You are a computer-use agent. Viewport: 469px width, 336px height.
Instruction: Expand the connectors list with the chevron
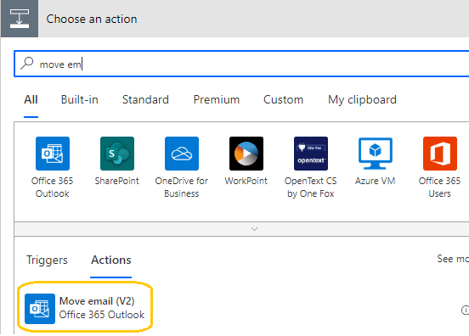255,229
